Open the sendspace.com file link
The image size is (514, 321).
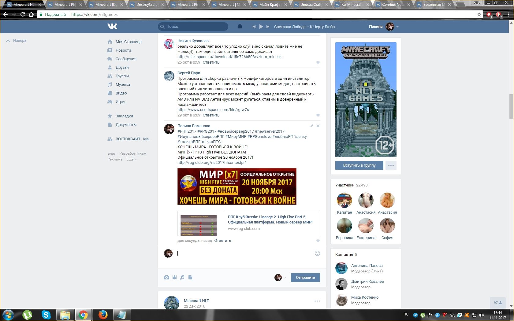tap(213, 110)
